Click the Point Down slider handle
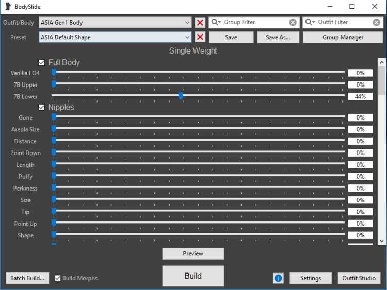The width and height of the screenshot is (387, 290). [x=54, y=152]
